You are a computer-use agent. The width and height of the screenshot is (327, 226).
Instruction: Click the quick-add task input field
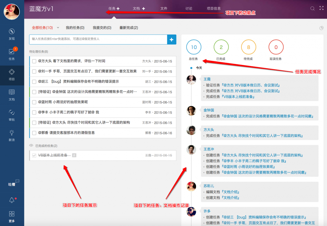coord(98,39)
